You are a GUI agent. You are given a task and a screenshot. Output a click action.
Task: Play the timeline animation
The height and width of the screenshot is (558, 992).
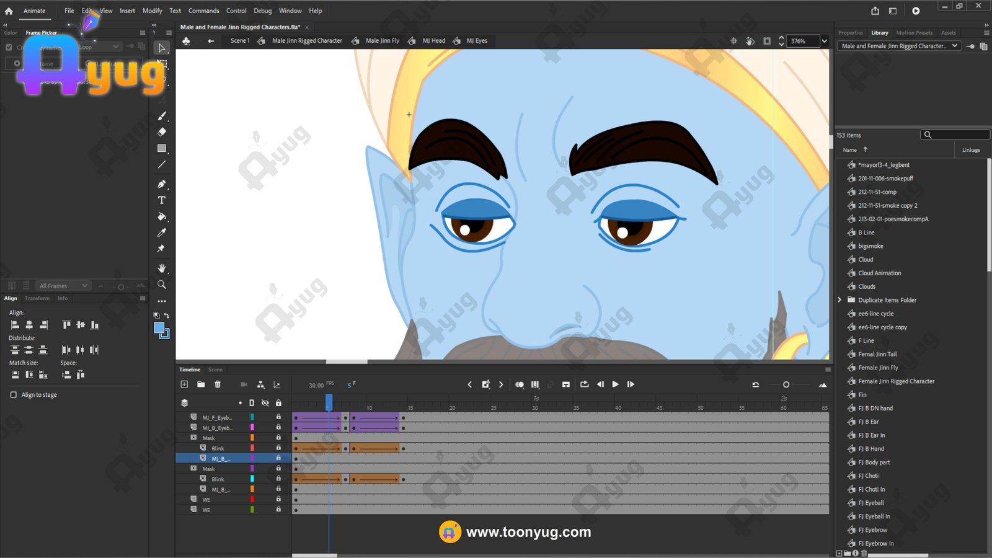coord(616,384)
